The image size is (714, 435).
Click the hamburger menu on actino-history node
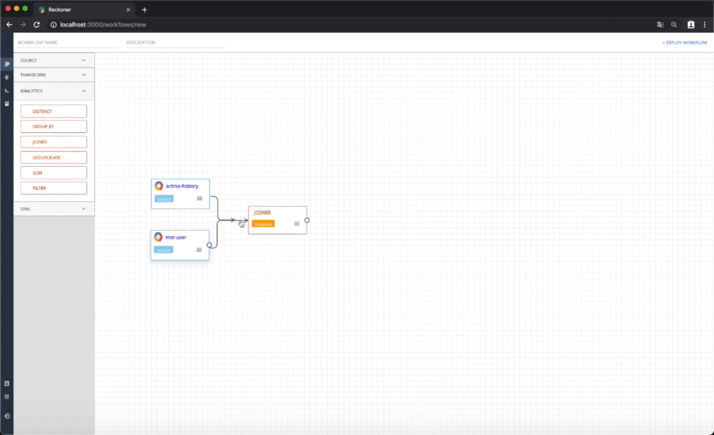click(199, 199)
